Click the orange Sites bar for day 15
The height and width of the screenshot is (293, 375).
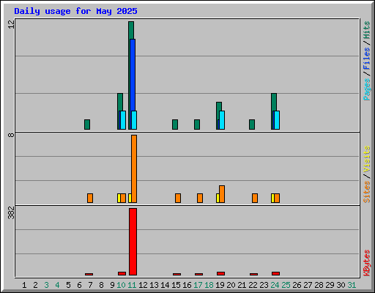(x=178, y=198)
